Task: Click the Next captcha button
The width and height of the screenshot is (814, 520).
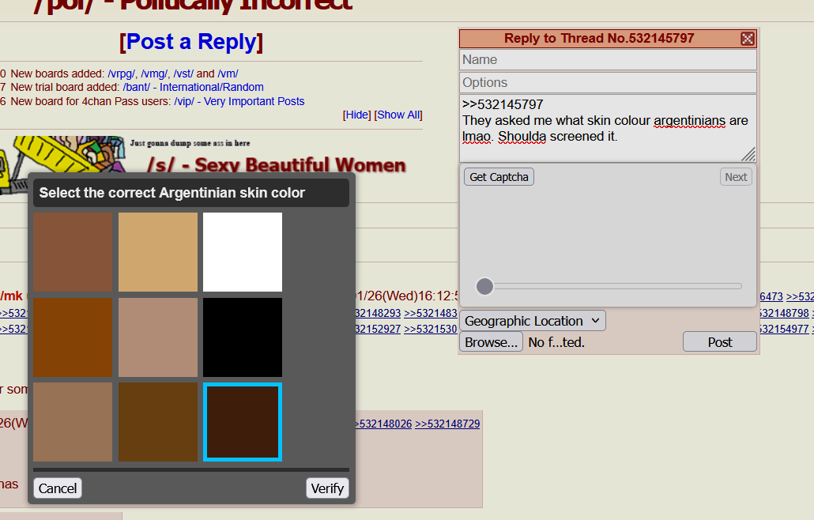Action: point(736,177)
